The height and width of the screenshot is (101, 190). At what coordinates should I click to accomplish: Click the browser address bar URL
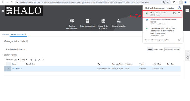pos(84,2)
